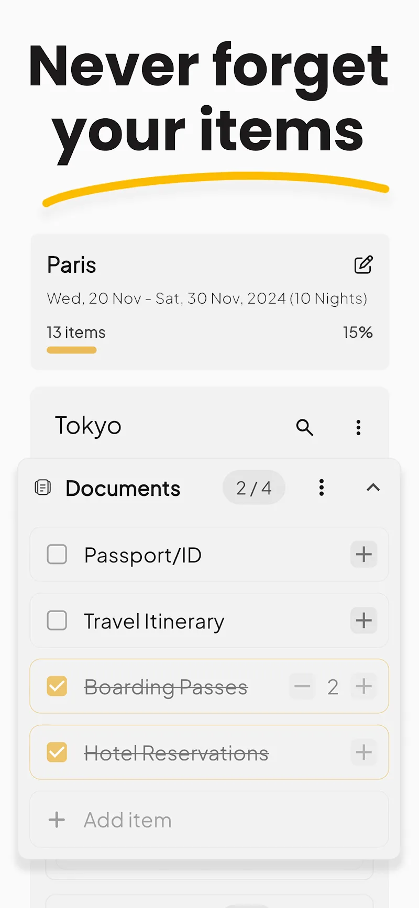Increase Boarding Passes quantity

363,686
